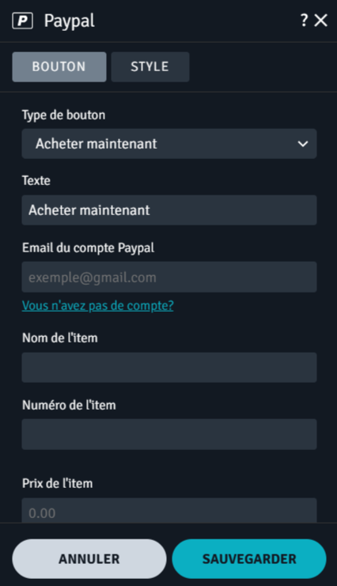Image resolution: width=337 pixels, height=586 pixels.
Task: Open the STYLE tab
Action: (x=150, y=67)
